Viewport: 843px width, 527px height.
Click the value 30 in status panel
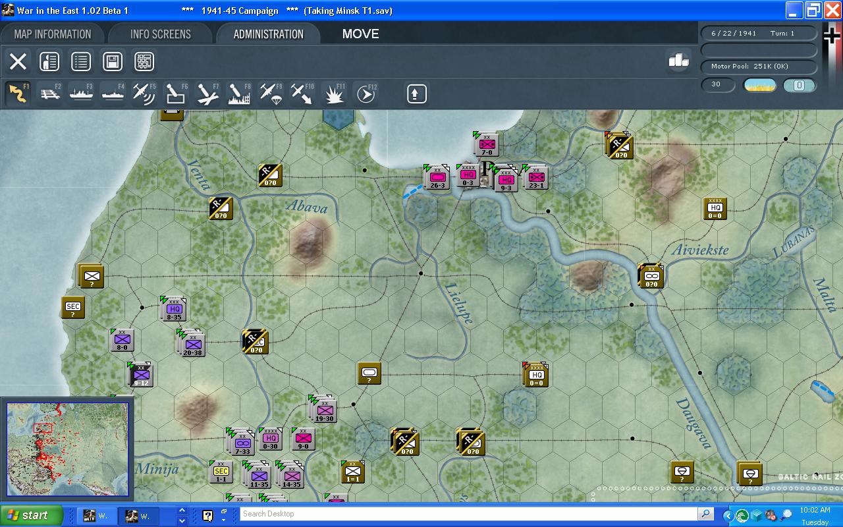pyautogui.click(x=717, y=84)
